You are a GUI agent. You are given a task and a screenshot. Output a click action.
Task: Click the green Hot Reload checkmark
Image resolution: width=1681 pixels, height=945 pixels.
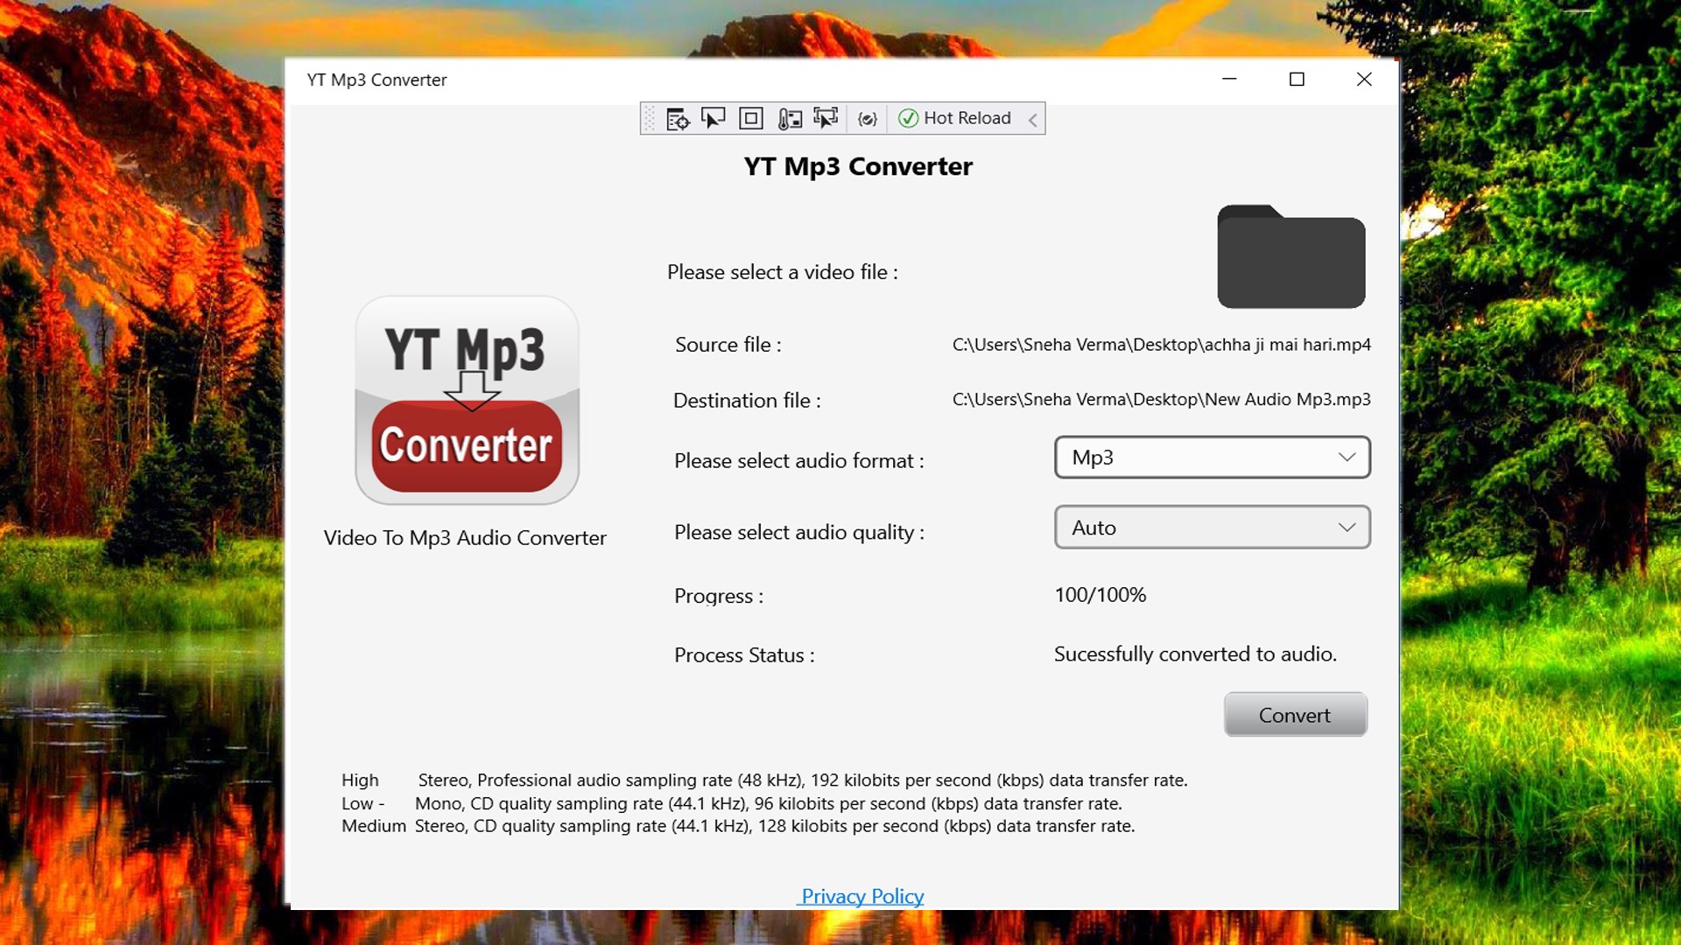click(x=908, y=118)
